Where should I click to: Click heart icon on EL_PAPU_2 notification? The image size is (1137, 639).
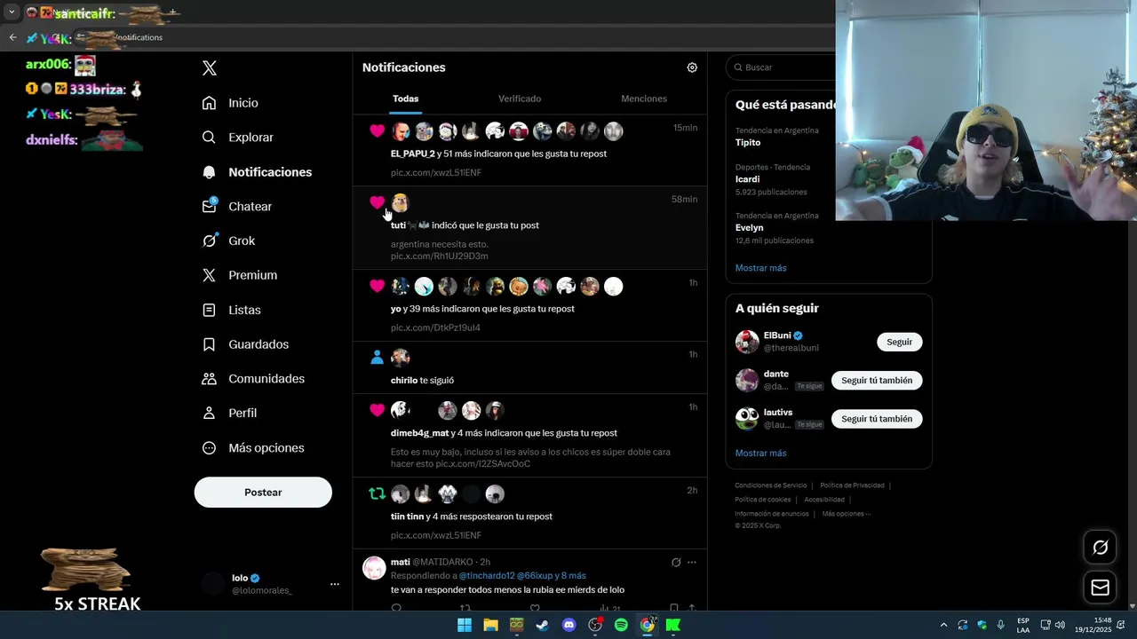coord(377,131)
